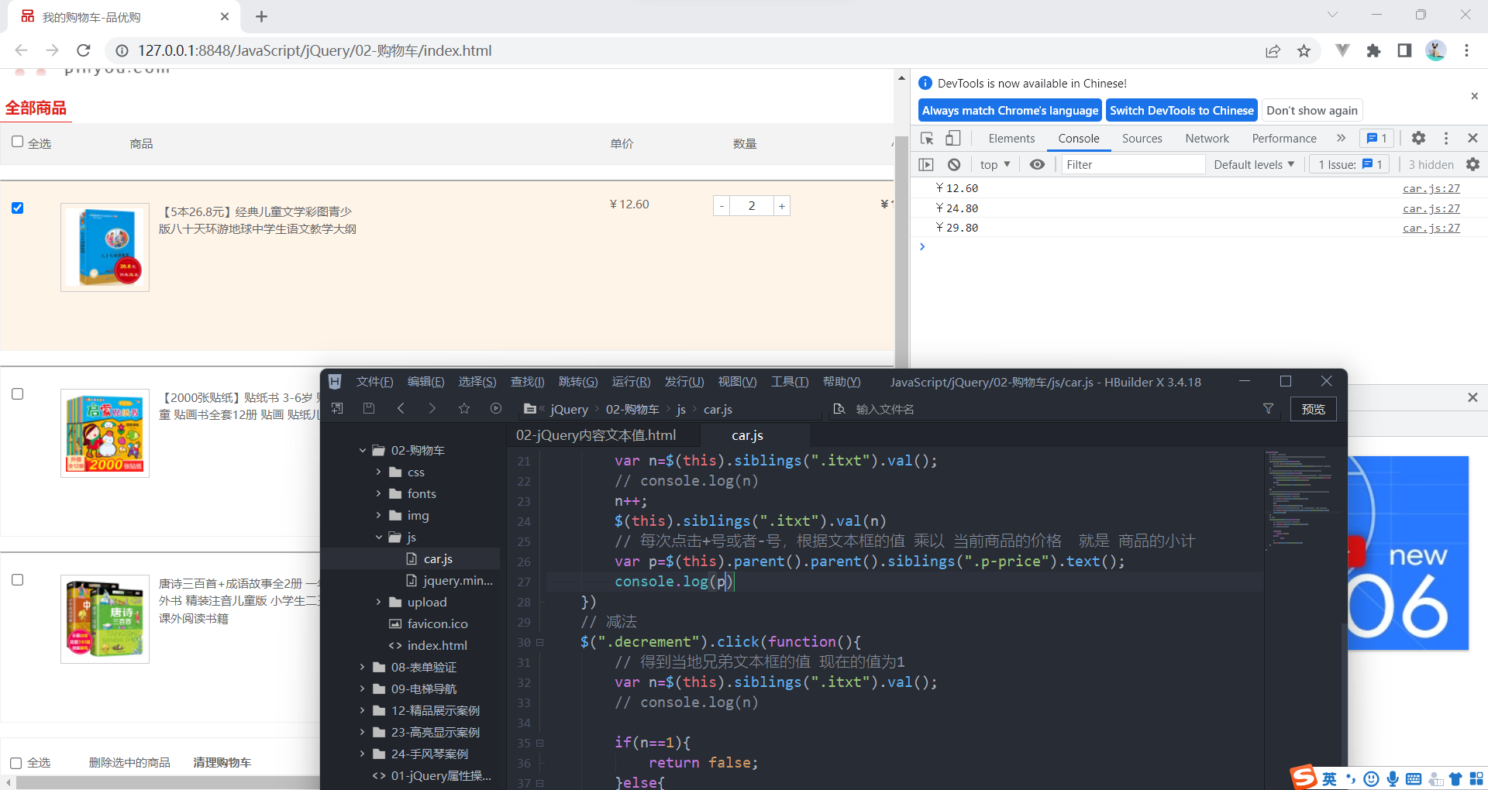Switch to the Sources panel
The image size is (1488, 790).
click(x=1141, y=138)
